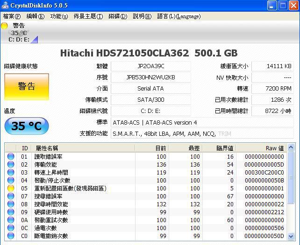Click the 臨界值 column header
Viewport: 300px width, 245px height.
(219, 148)
